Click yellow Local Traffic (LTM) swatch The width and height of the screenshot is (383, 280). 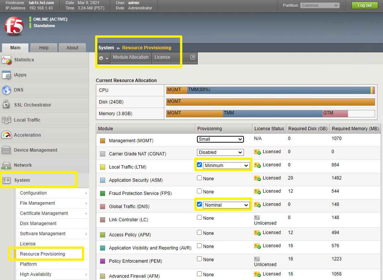pos(103,167)
